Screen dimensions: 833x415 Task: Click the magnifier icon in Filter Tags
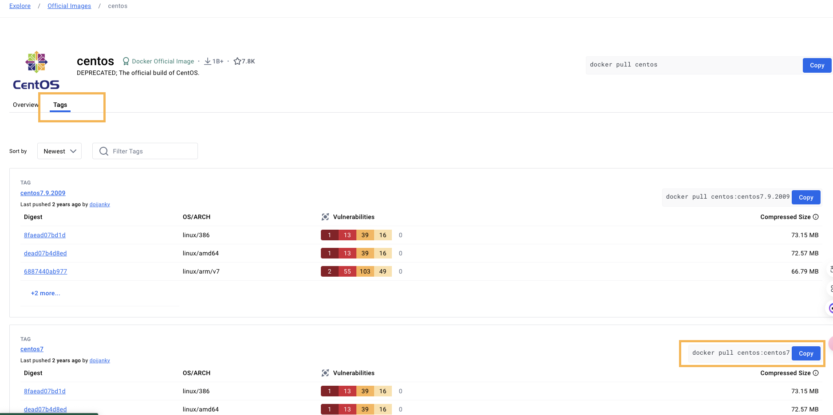pos(104,151)
